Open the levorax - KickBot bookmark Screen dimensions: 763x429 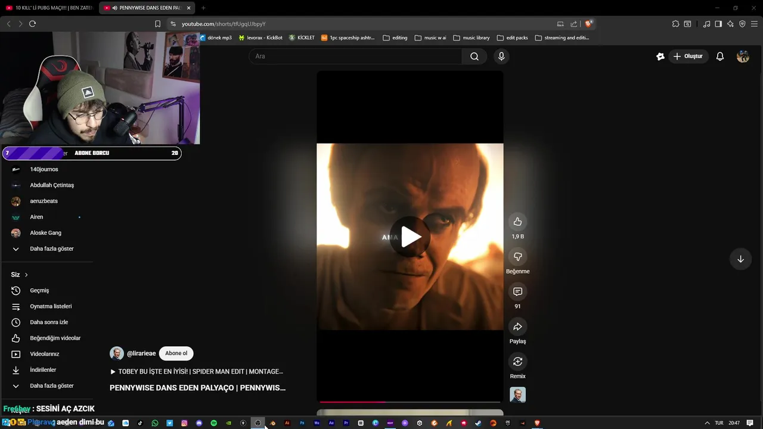point(260,38)
